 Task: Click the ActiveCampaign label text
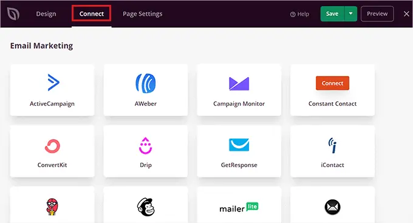pos(52,104)
